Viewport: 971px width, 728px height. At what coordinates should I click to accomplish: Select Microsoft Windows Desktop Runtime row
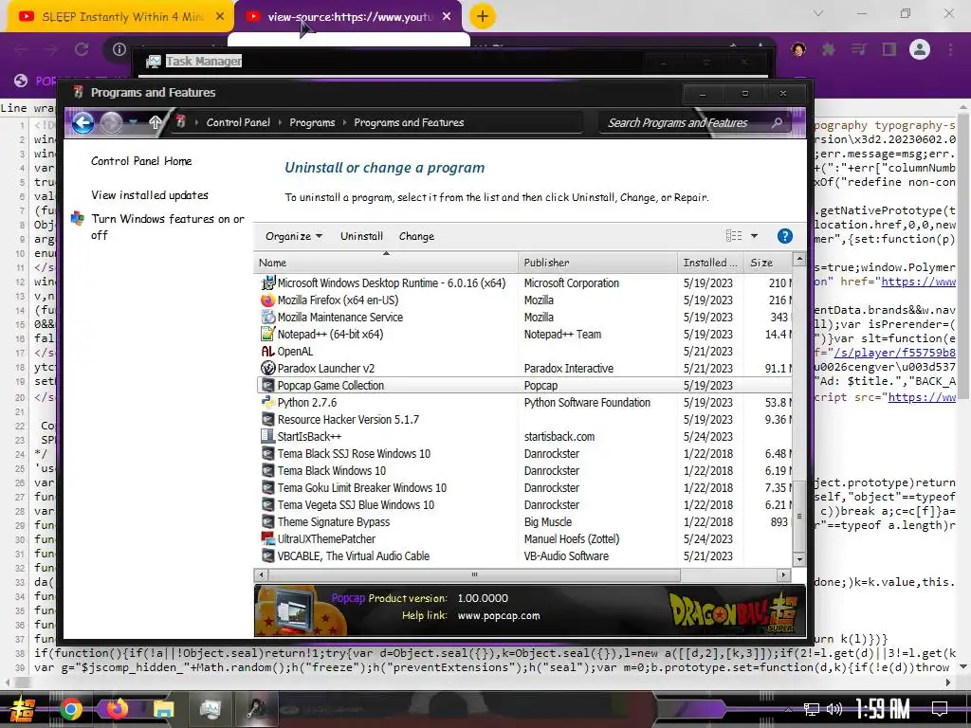523,282
